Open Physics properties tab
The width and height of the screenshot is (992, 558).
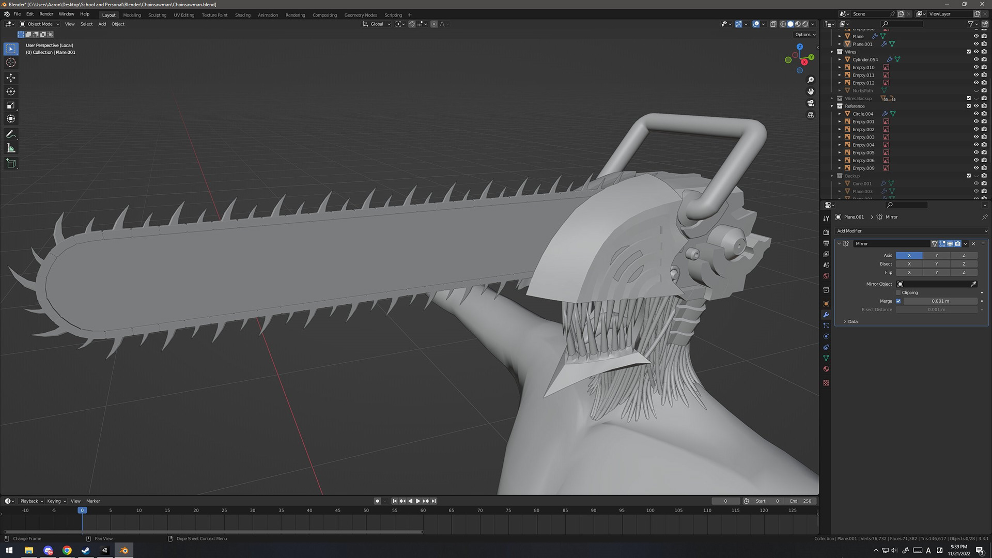point(826,336)
